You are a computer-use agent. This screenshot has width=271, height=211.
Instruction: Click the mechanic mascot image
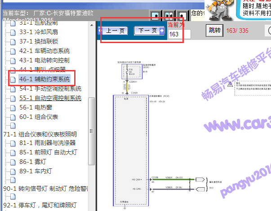tap(219, 10)
